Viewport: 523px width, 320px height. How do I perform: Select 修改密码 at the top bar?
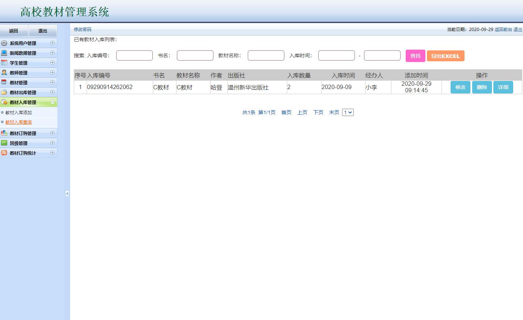tap(83, 29)
